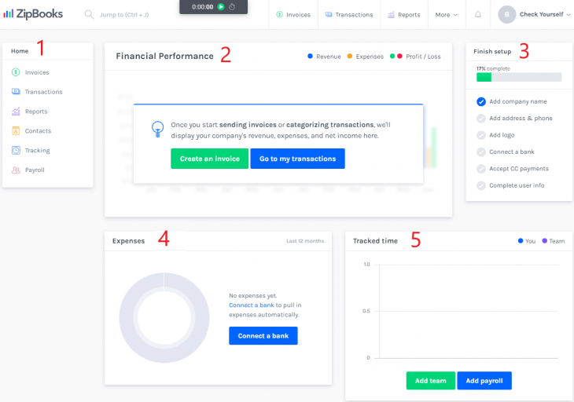Open Invoices label in the sidebar
574x402 pixels.
pyautogui.click(x=37, y=72)
